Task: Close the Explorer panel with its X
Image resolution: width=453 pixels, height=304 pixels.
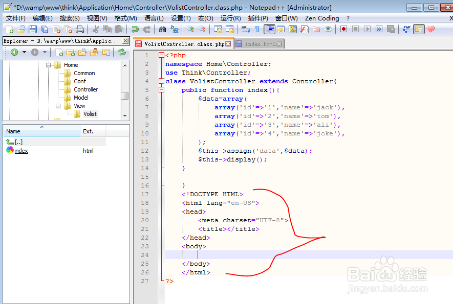Action: click(125, 41)
